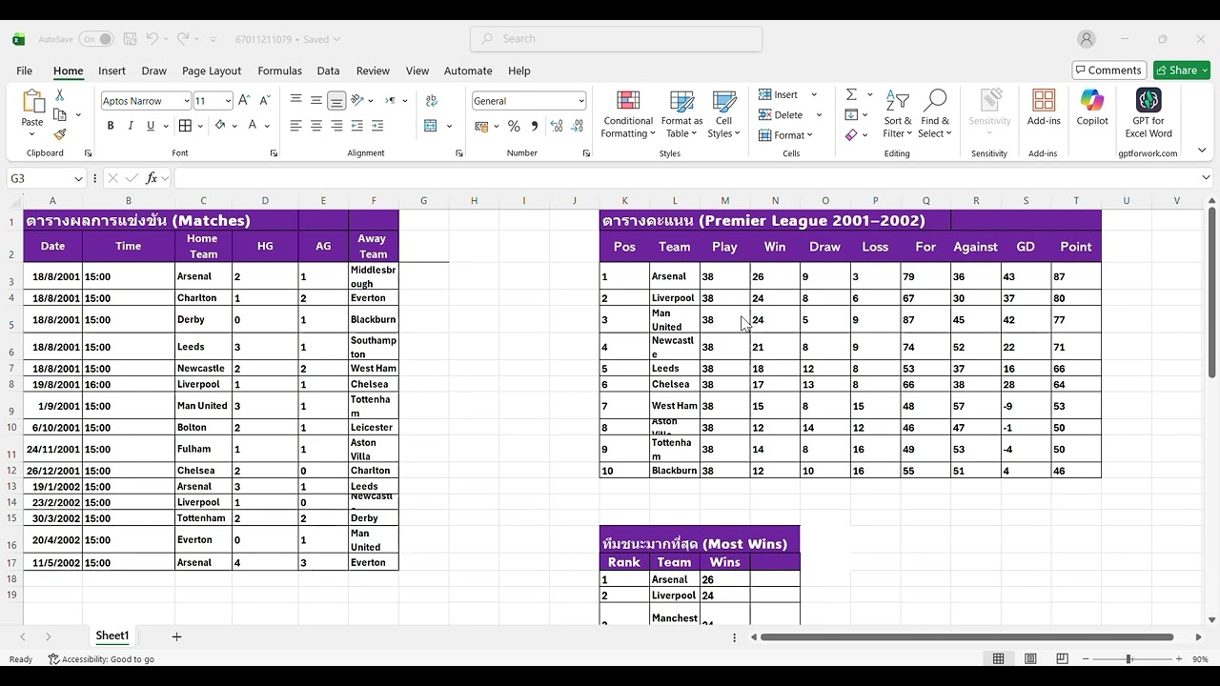
Task: Click the Save icon in title bar
Action: 130,39
